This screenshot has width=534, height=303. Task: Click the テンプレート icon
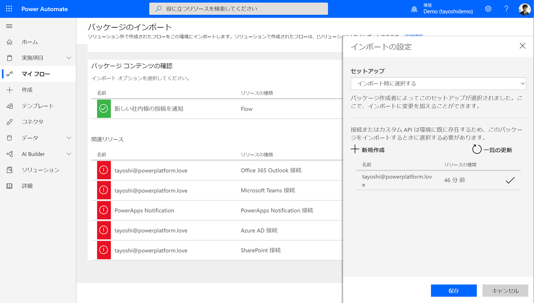10,106
